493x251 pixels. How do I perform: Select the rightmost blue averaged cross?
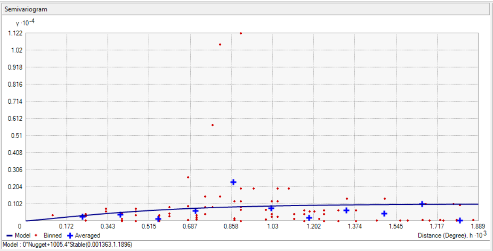click(x=460, y=221)
